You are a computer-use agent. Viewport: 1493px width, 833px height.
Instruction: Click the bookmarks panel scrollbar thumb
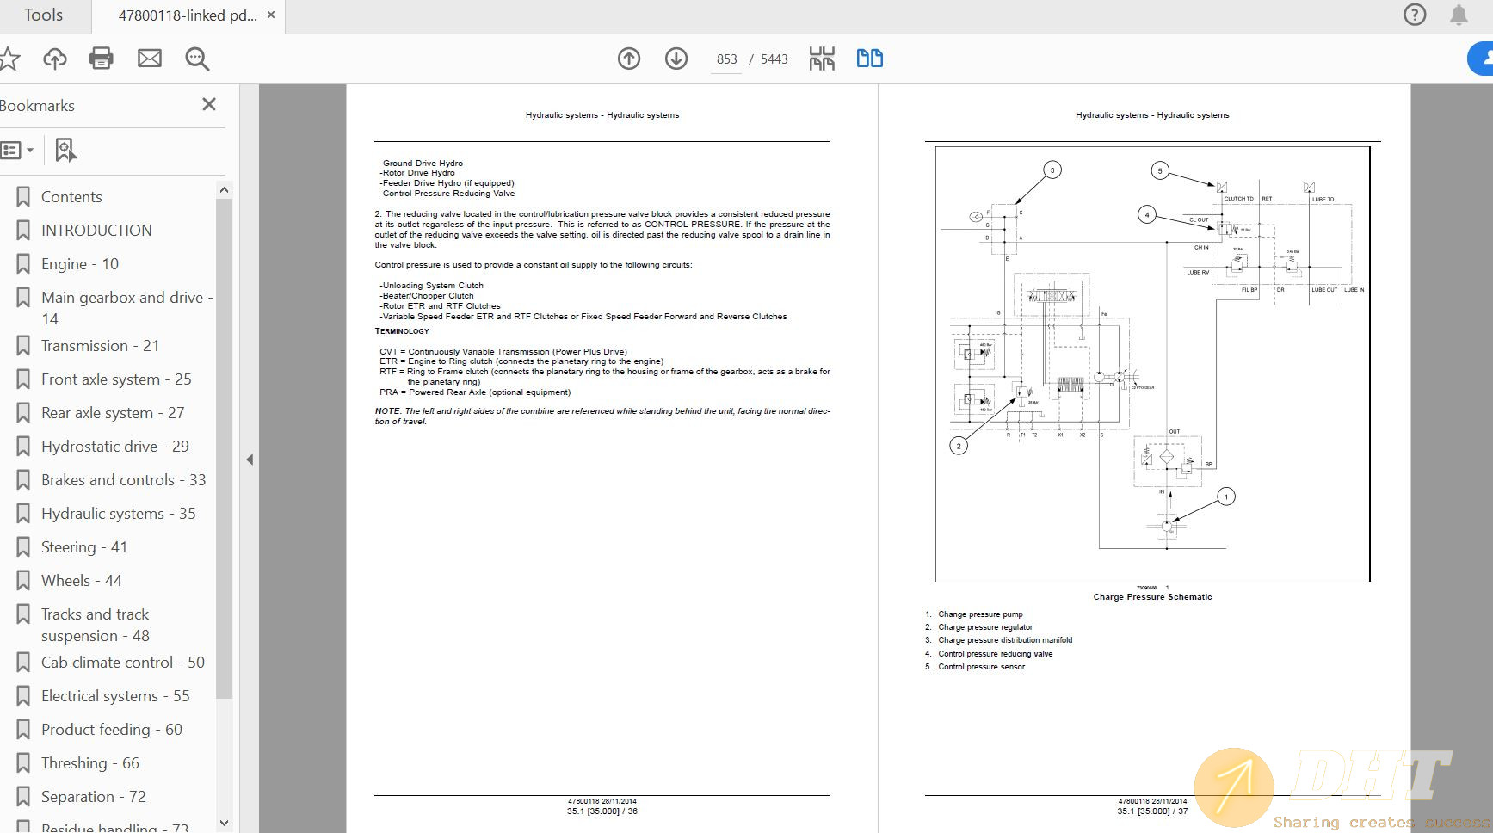[224, 447]
